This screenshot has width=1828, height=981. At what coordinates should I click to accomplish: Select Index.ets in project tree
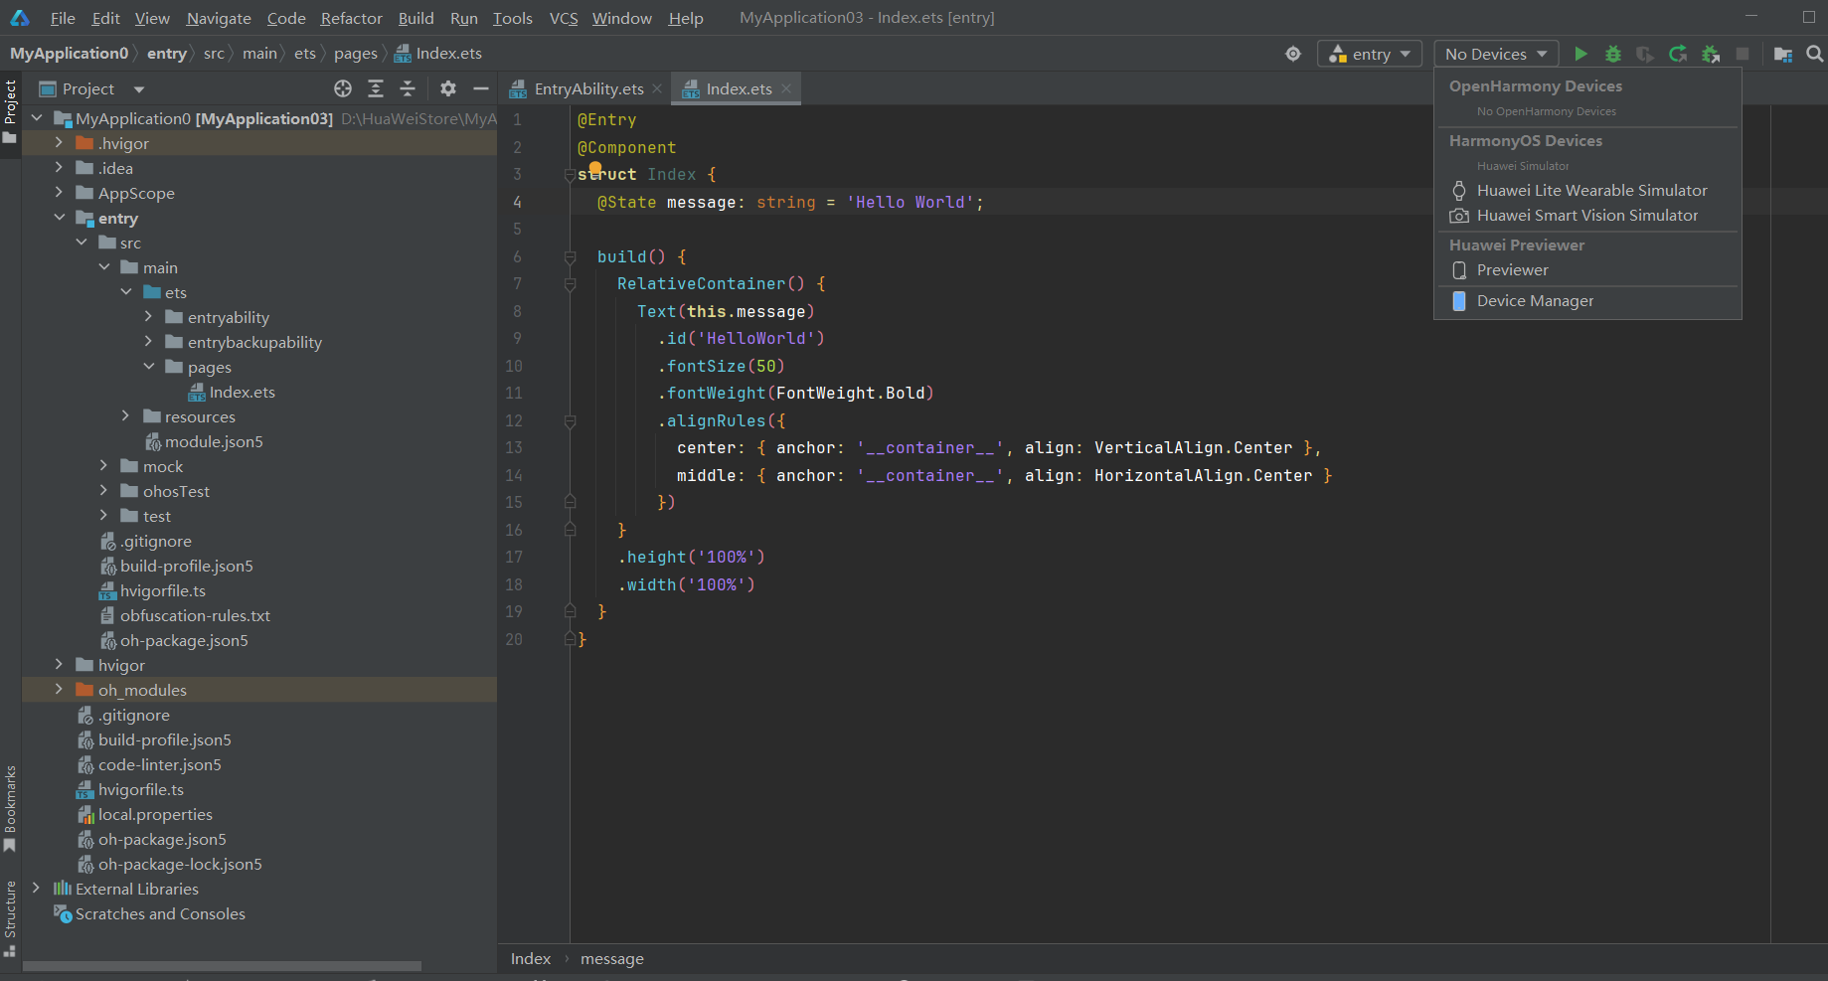tap(242, 392)
